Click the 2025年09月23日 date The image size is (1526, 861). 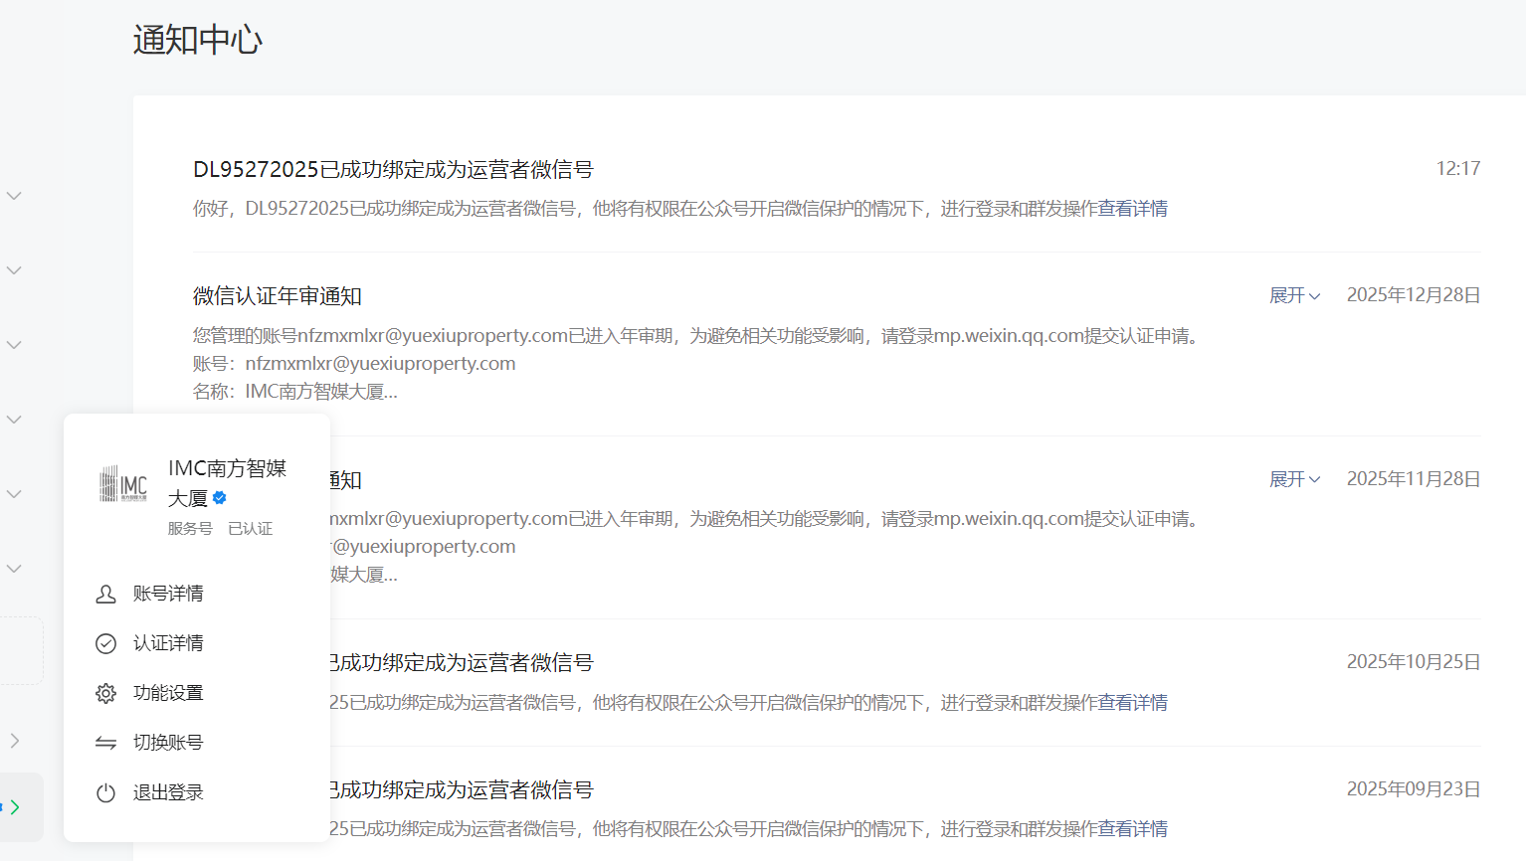1414,789
